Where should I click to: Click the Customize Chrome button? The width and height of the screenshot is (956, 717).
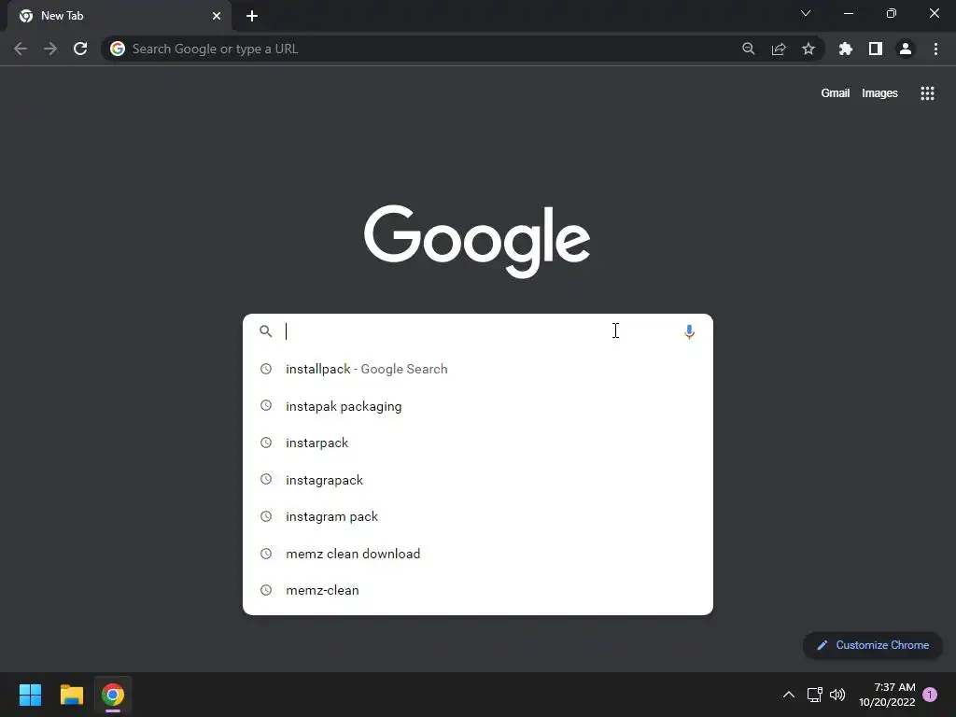point(873,645)
